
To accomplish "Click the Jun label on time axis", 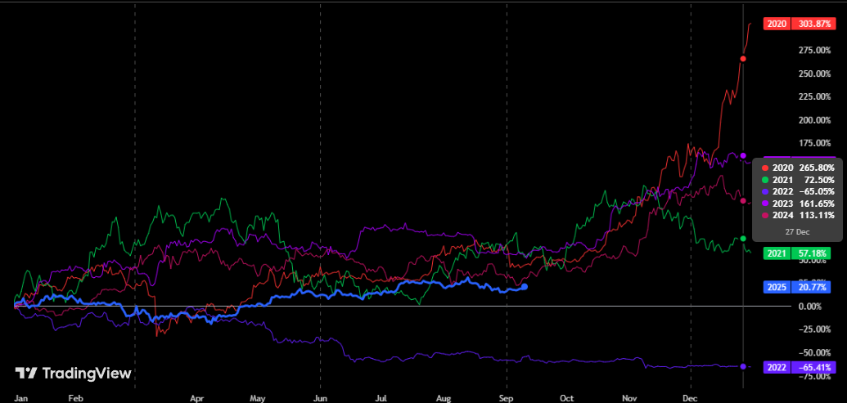I will 320,397.
